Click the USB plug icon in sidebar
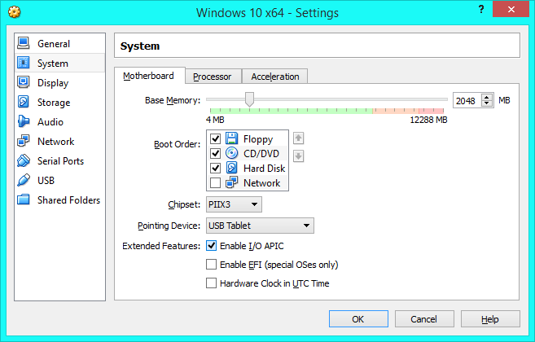The width and height of the screenshot is (535, 342). pos(24,180)
